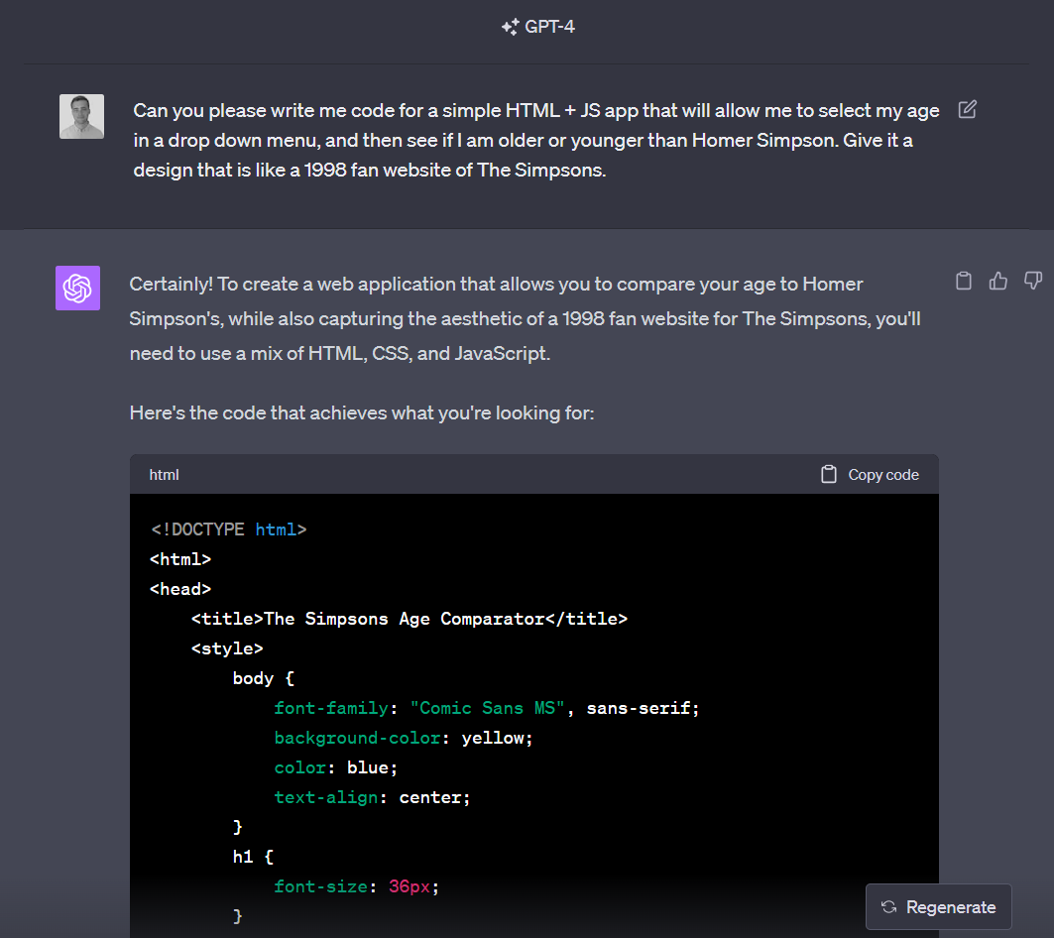Click the opening <html> tag line

pyautogui.click(x=180, y=559)
